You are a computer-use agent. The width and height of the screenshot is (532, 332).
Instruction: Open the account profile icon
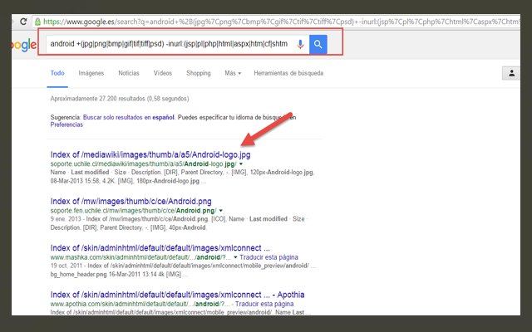[511, 73]
